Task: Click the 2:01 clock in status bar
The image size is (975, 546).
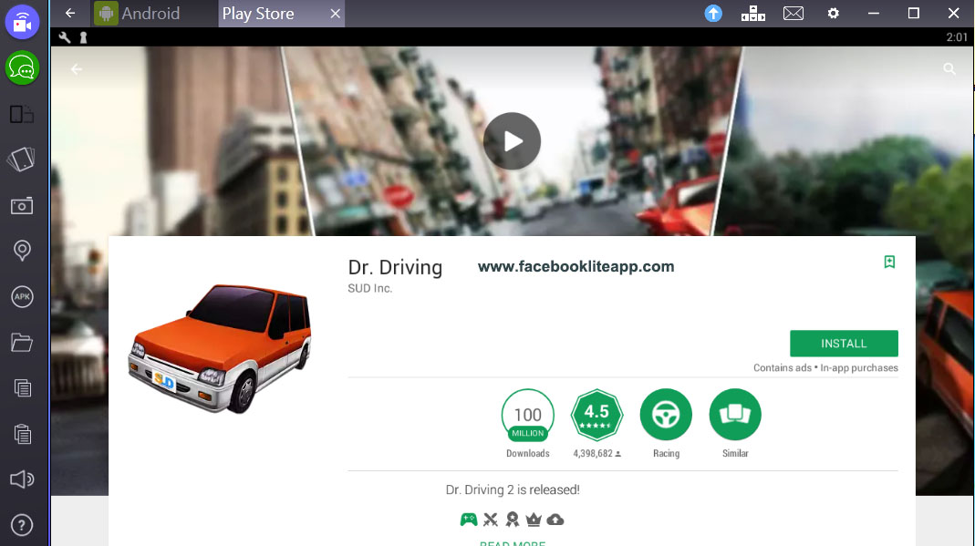Action: coord(957,37)
